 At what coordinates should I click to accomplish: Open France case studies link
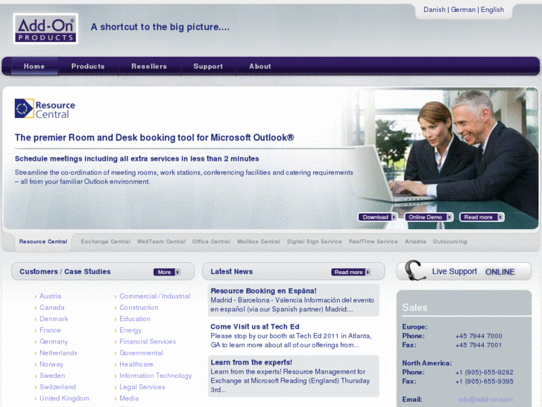click(x=50, y=330)
